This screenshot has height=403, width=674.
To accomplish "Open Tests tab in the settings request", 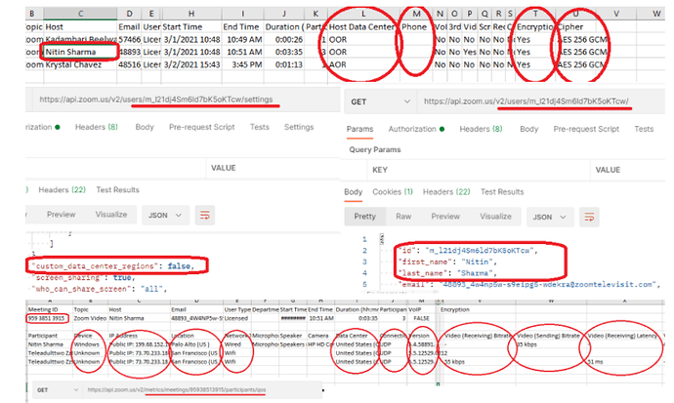I will (x=259, y=127).
